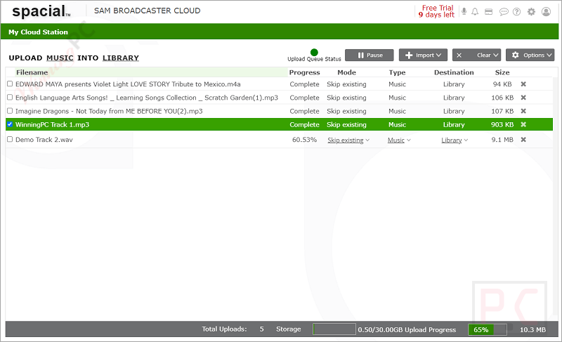Click the 60.53% progress value
Screen dimensions: 562x342
click(304, 140)
